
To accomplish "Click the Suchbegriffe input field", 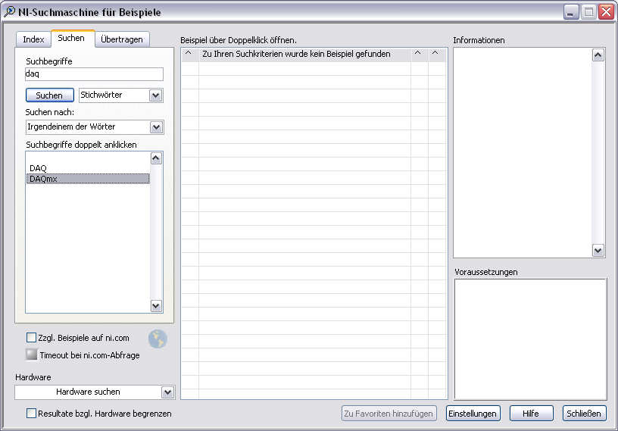I will point(94,73).
